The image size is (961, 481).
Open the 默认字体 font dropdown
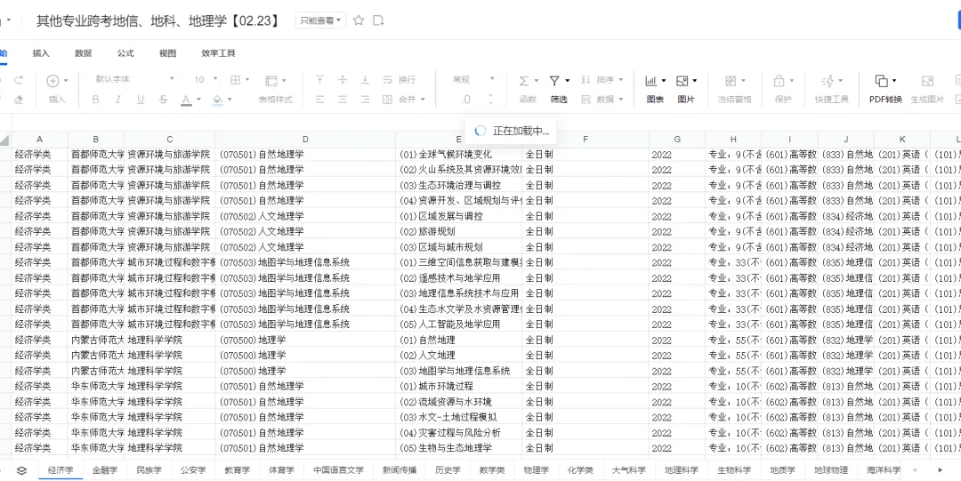coord(134,79)
